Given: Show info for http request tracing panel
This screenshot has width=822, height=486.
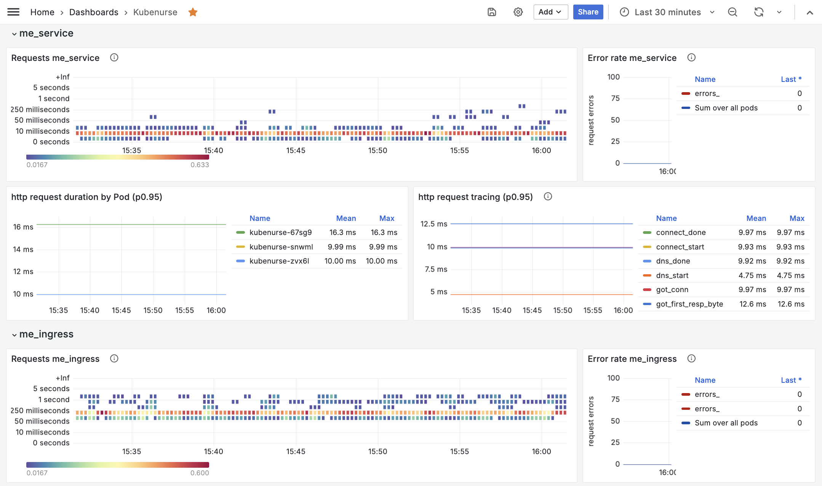Looking at the screenshot, I should [x=548, y=197].
